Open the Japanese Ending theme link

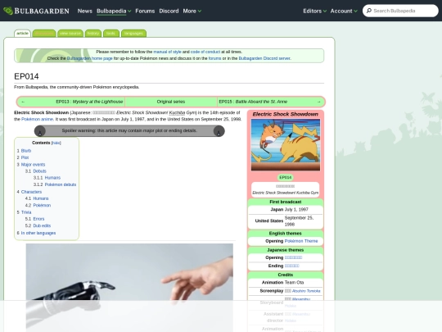click(x=291, y=266)
